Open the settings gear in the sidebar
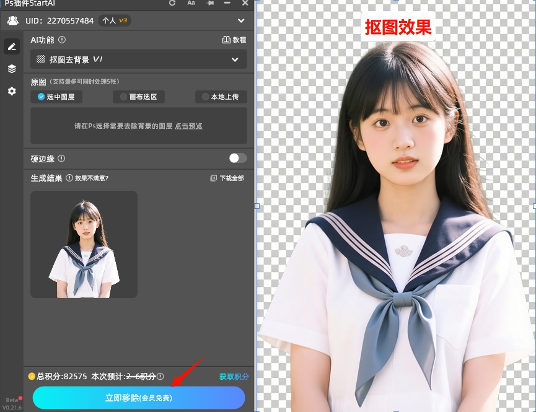Viewport: 536px width, 412px height. coord(12,91)
